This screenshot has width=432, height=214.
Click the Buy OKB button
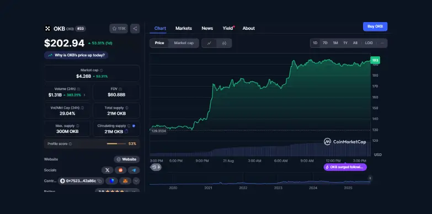click(x=375, y=26)
